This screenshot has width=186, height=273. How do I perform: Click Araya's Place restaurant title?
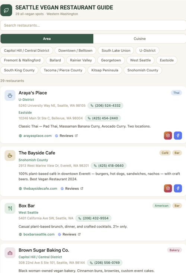tap(33, 93)
